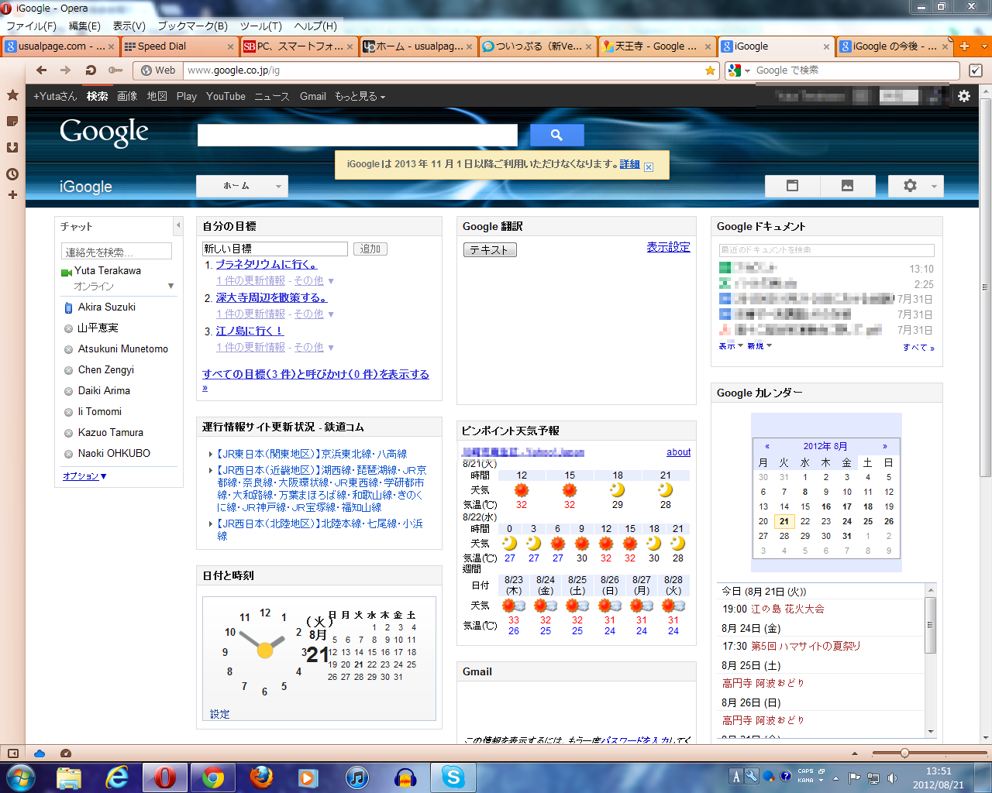
Task: Expand the もっと見る menu in Google bar
Action: [x=360, y=96]
